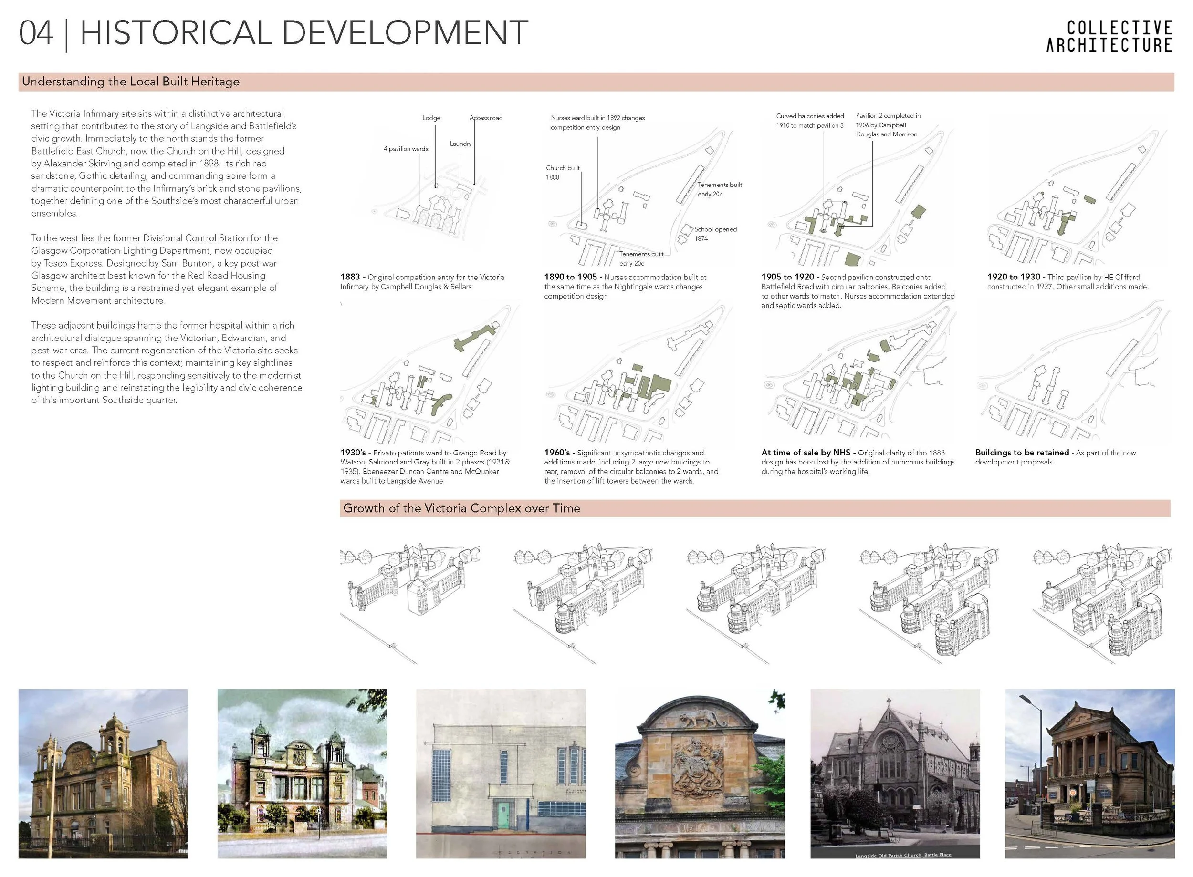Viewport: 1193px width, 877px height.
Task: Open the elevation drawing with green door
Action: pos(501,773)
